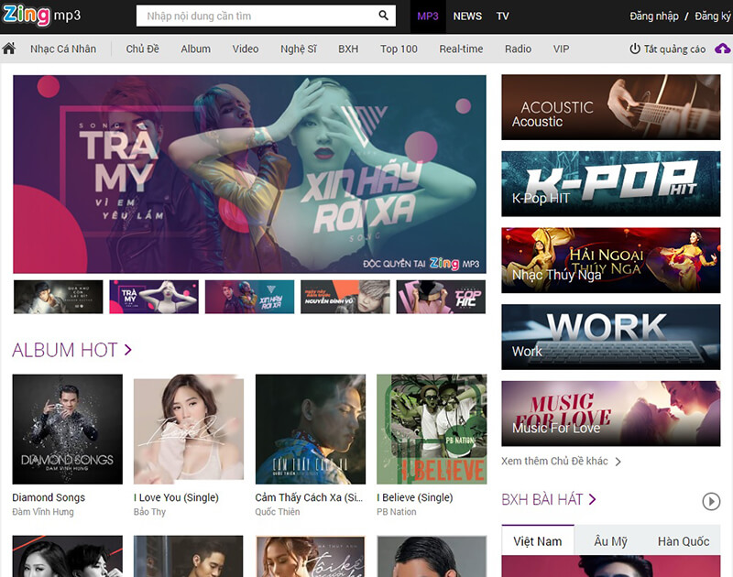Image resolution: width=733 pixels, height=577 pixels.
Task: Open the album cover below Cảm Thấy Cách Xa
Action: coord(311,556)
